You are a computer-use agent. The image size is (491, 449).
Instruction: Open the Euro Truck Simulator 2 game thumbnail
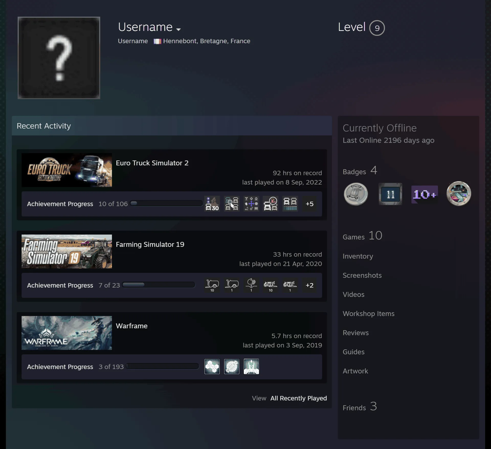[67, 170]
